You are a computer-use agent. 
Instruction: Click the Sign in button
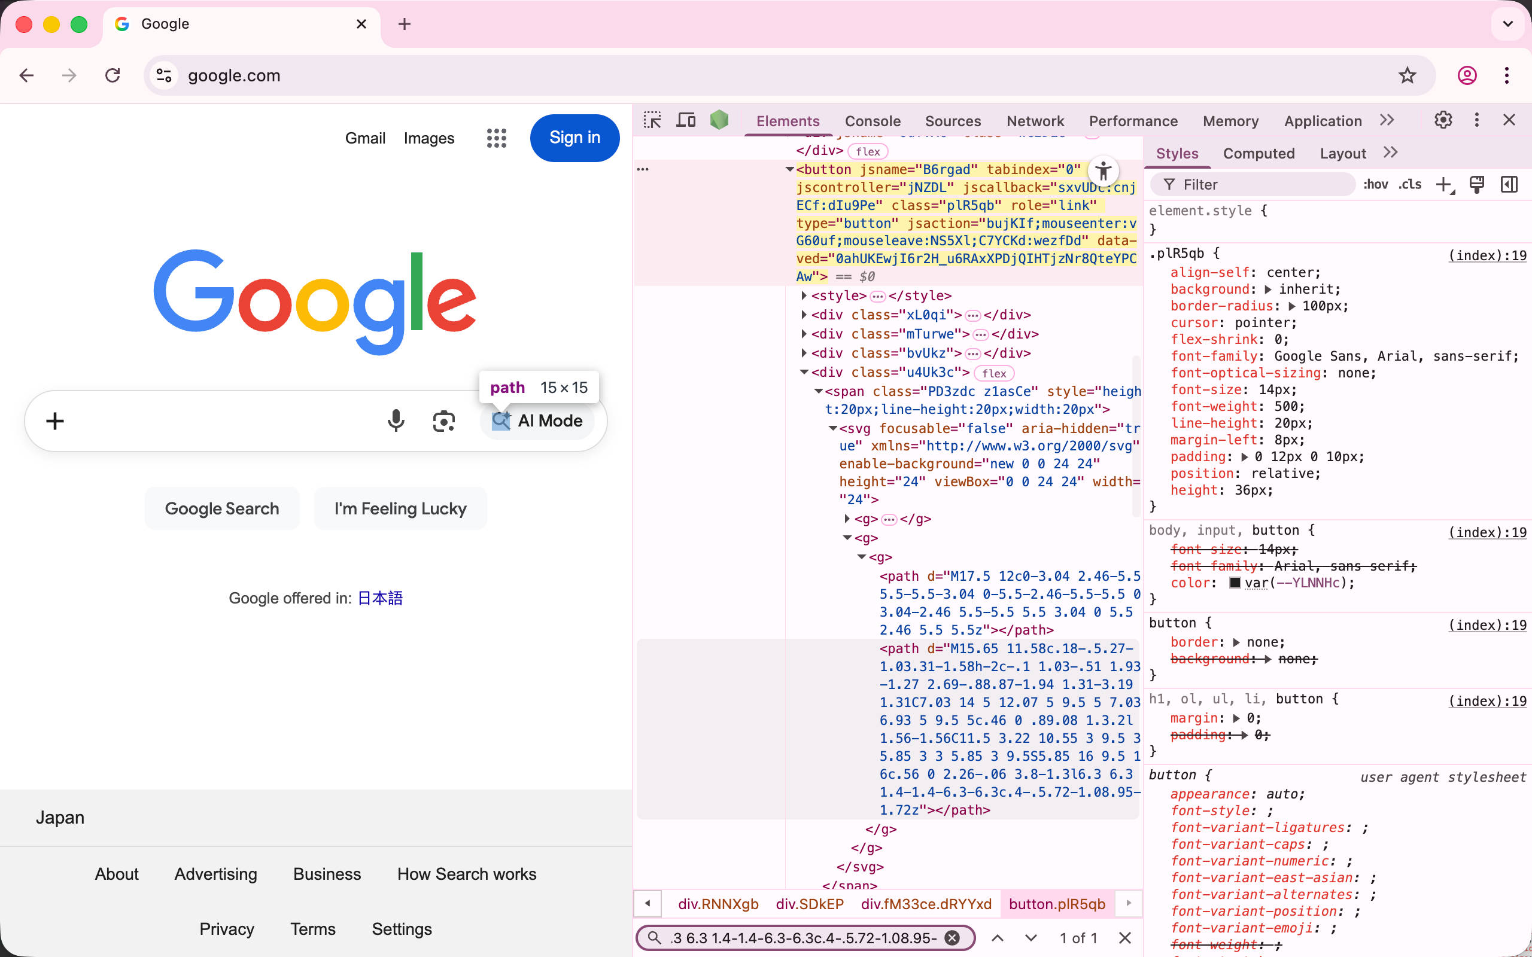tap(574, 138)
